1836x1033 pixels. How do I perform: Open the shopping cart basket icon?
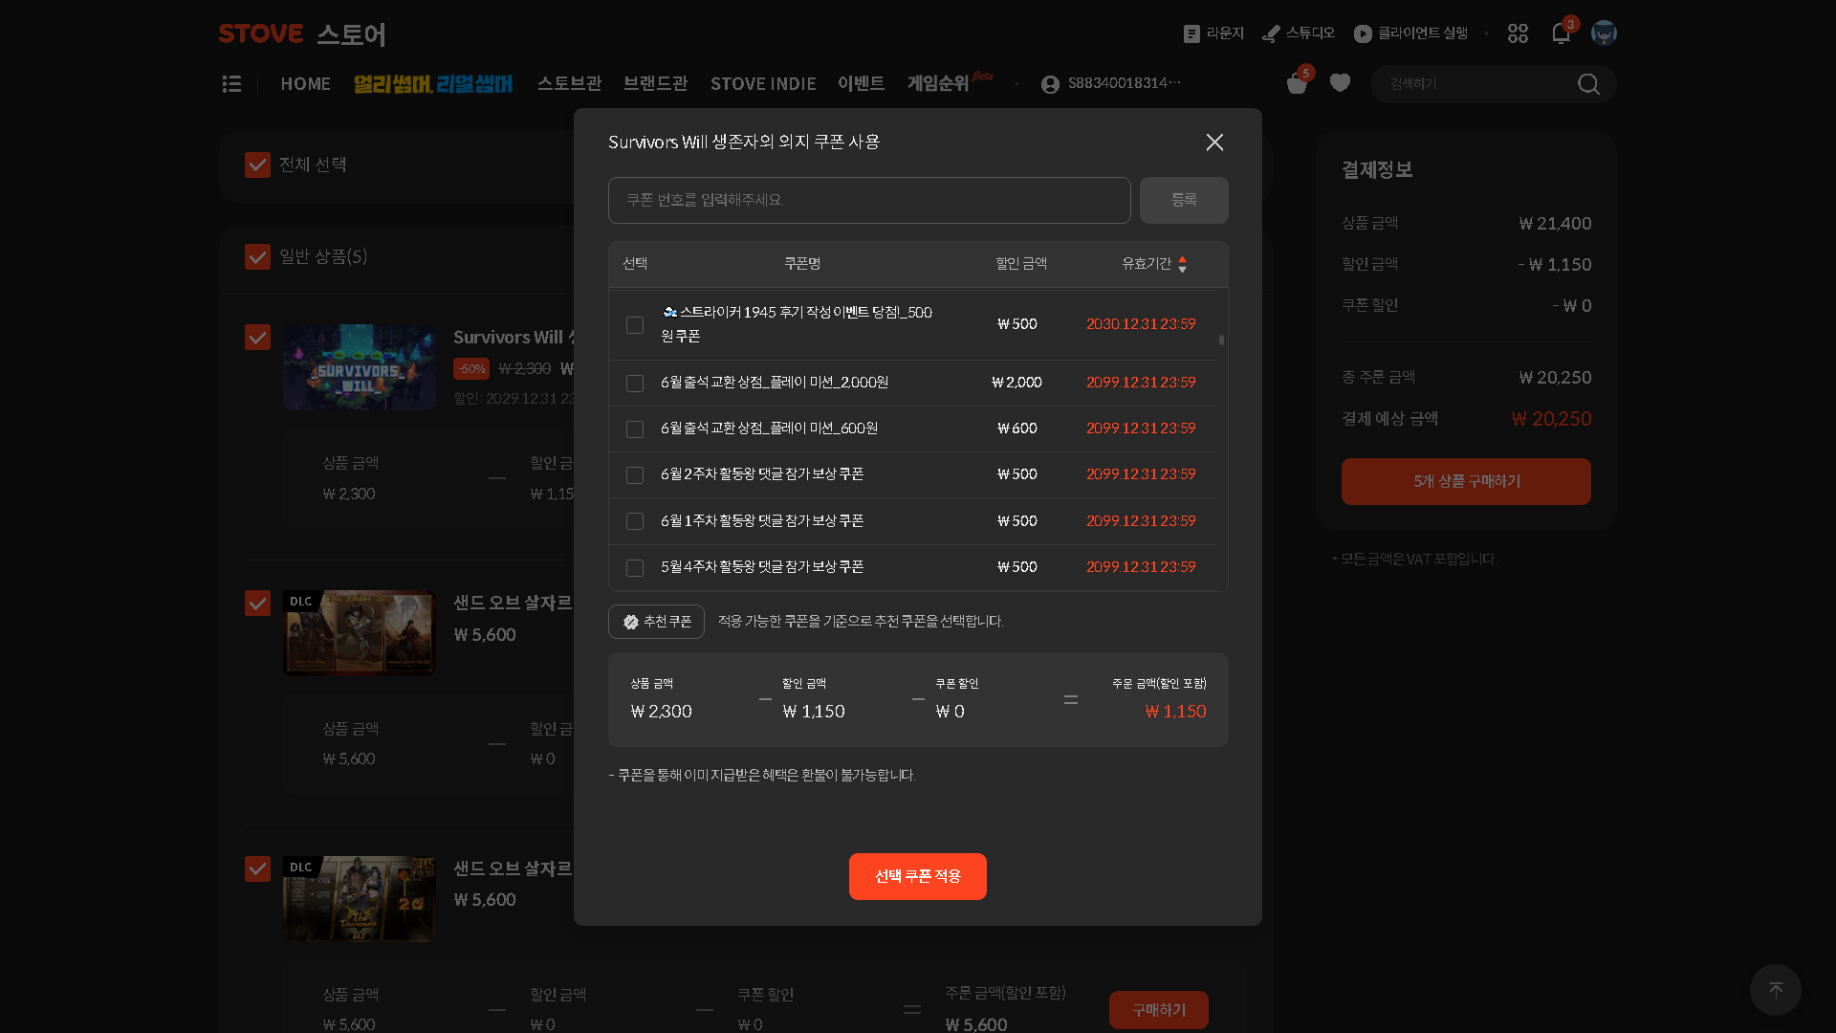[1297, 84]
